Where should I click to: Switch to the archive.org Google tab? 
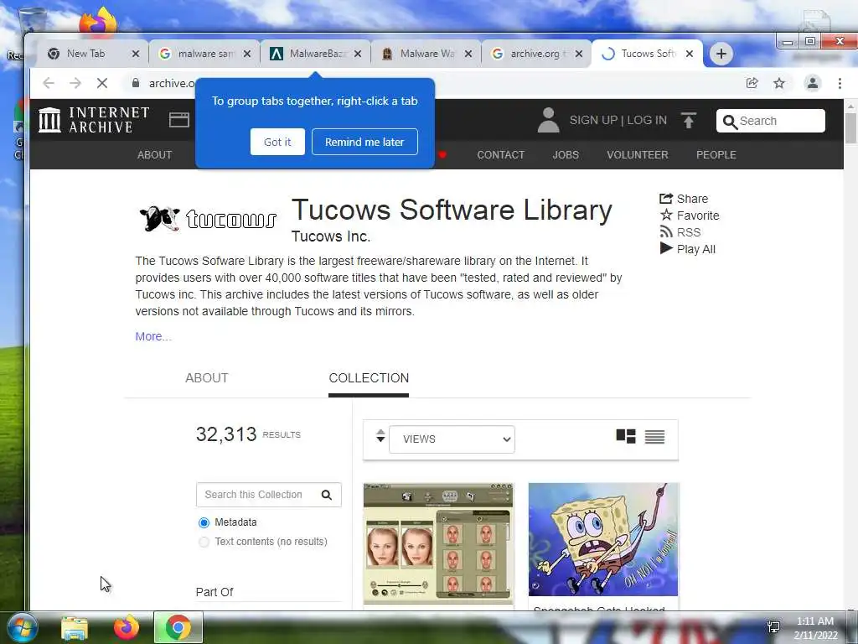pyautogui.click(x=536, y=54)
